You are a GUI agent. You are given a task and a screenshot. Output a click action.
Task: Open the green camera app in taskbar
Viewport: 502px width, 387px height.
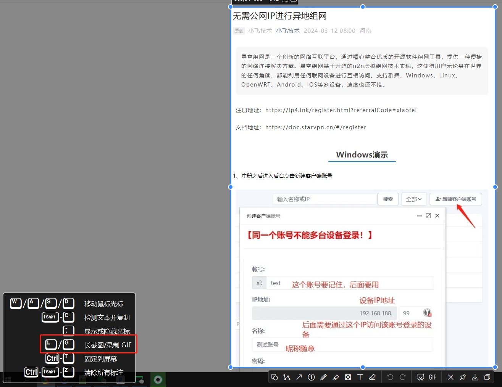(158, 379)
